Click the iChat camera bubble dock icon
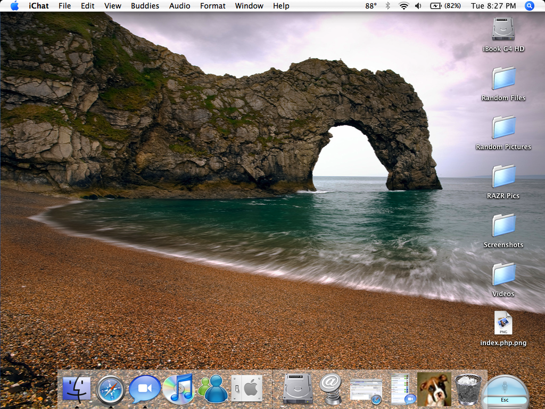The height and width of the screenshot is (409, 545). (x=145, y=389)
